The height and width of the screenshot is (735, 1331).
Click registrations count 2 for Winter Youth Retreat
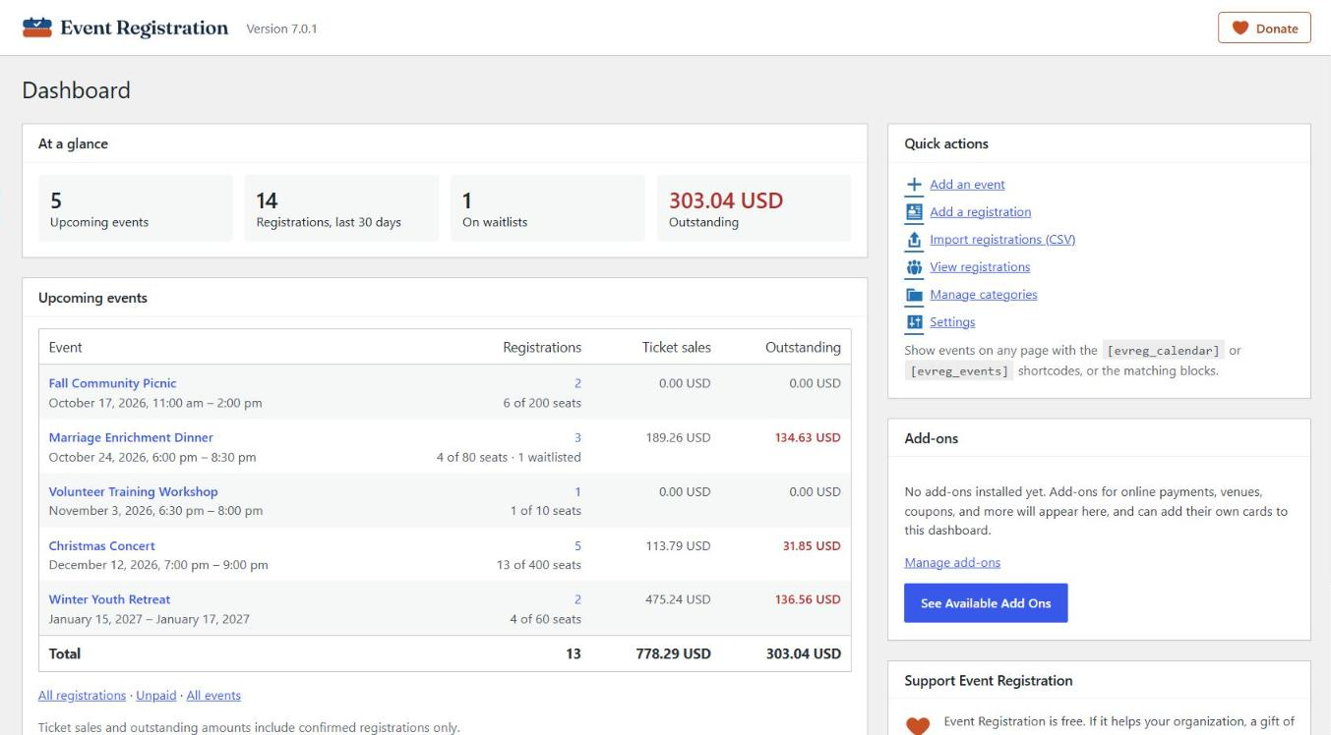pyautogui.click(x=577, y=599)
